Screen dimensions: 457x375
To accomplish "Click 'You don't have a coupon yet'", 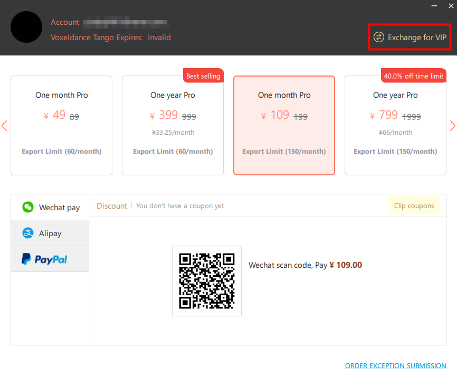I will [x=180, y=206].
